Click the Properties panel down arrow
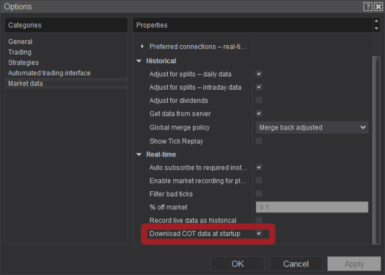The width and height of the screenshot is (385, 275). pos(377,29)
